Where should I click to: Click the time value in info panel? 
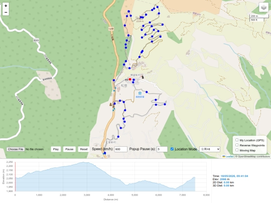point(234,176)
